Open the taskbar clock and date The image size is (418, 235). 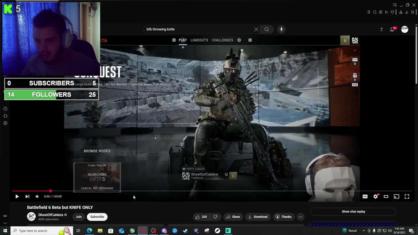pyautogui.click(x=399, y=231)
